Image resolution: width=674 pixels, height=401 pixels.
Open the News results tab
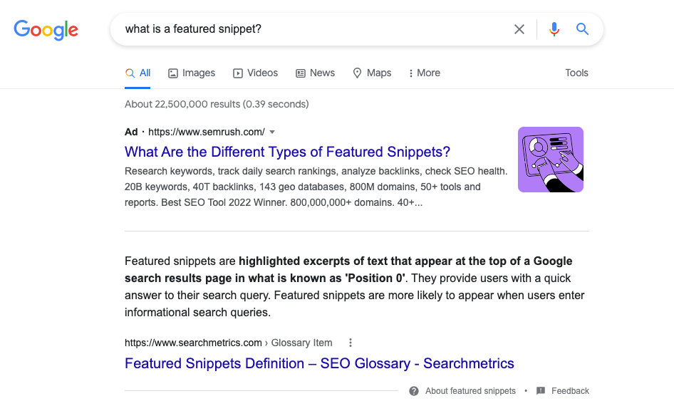click(315, 73)
